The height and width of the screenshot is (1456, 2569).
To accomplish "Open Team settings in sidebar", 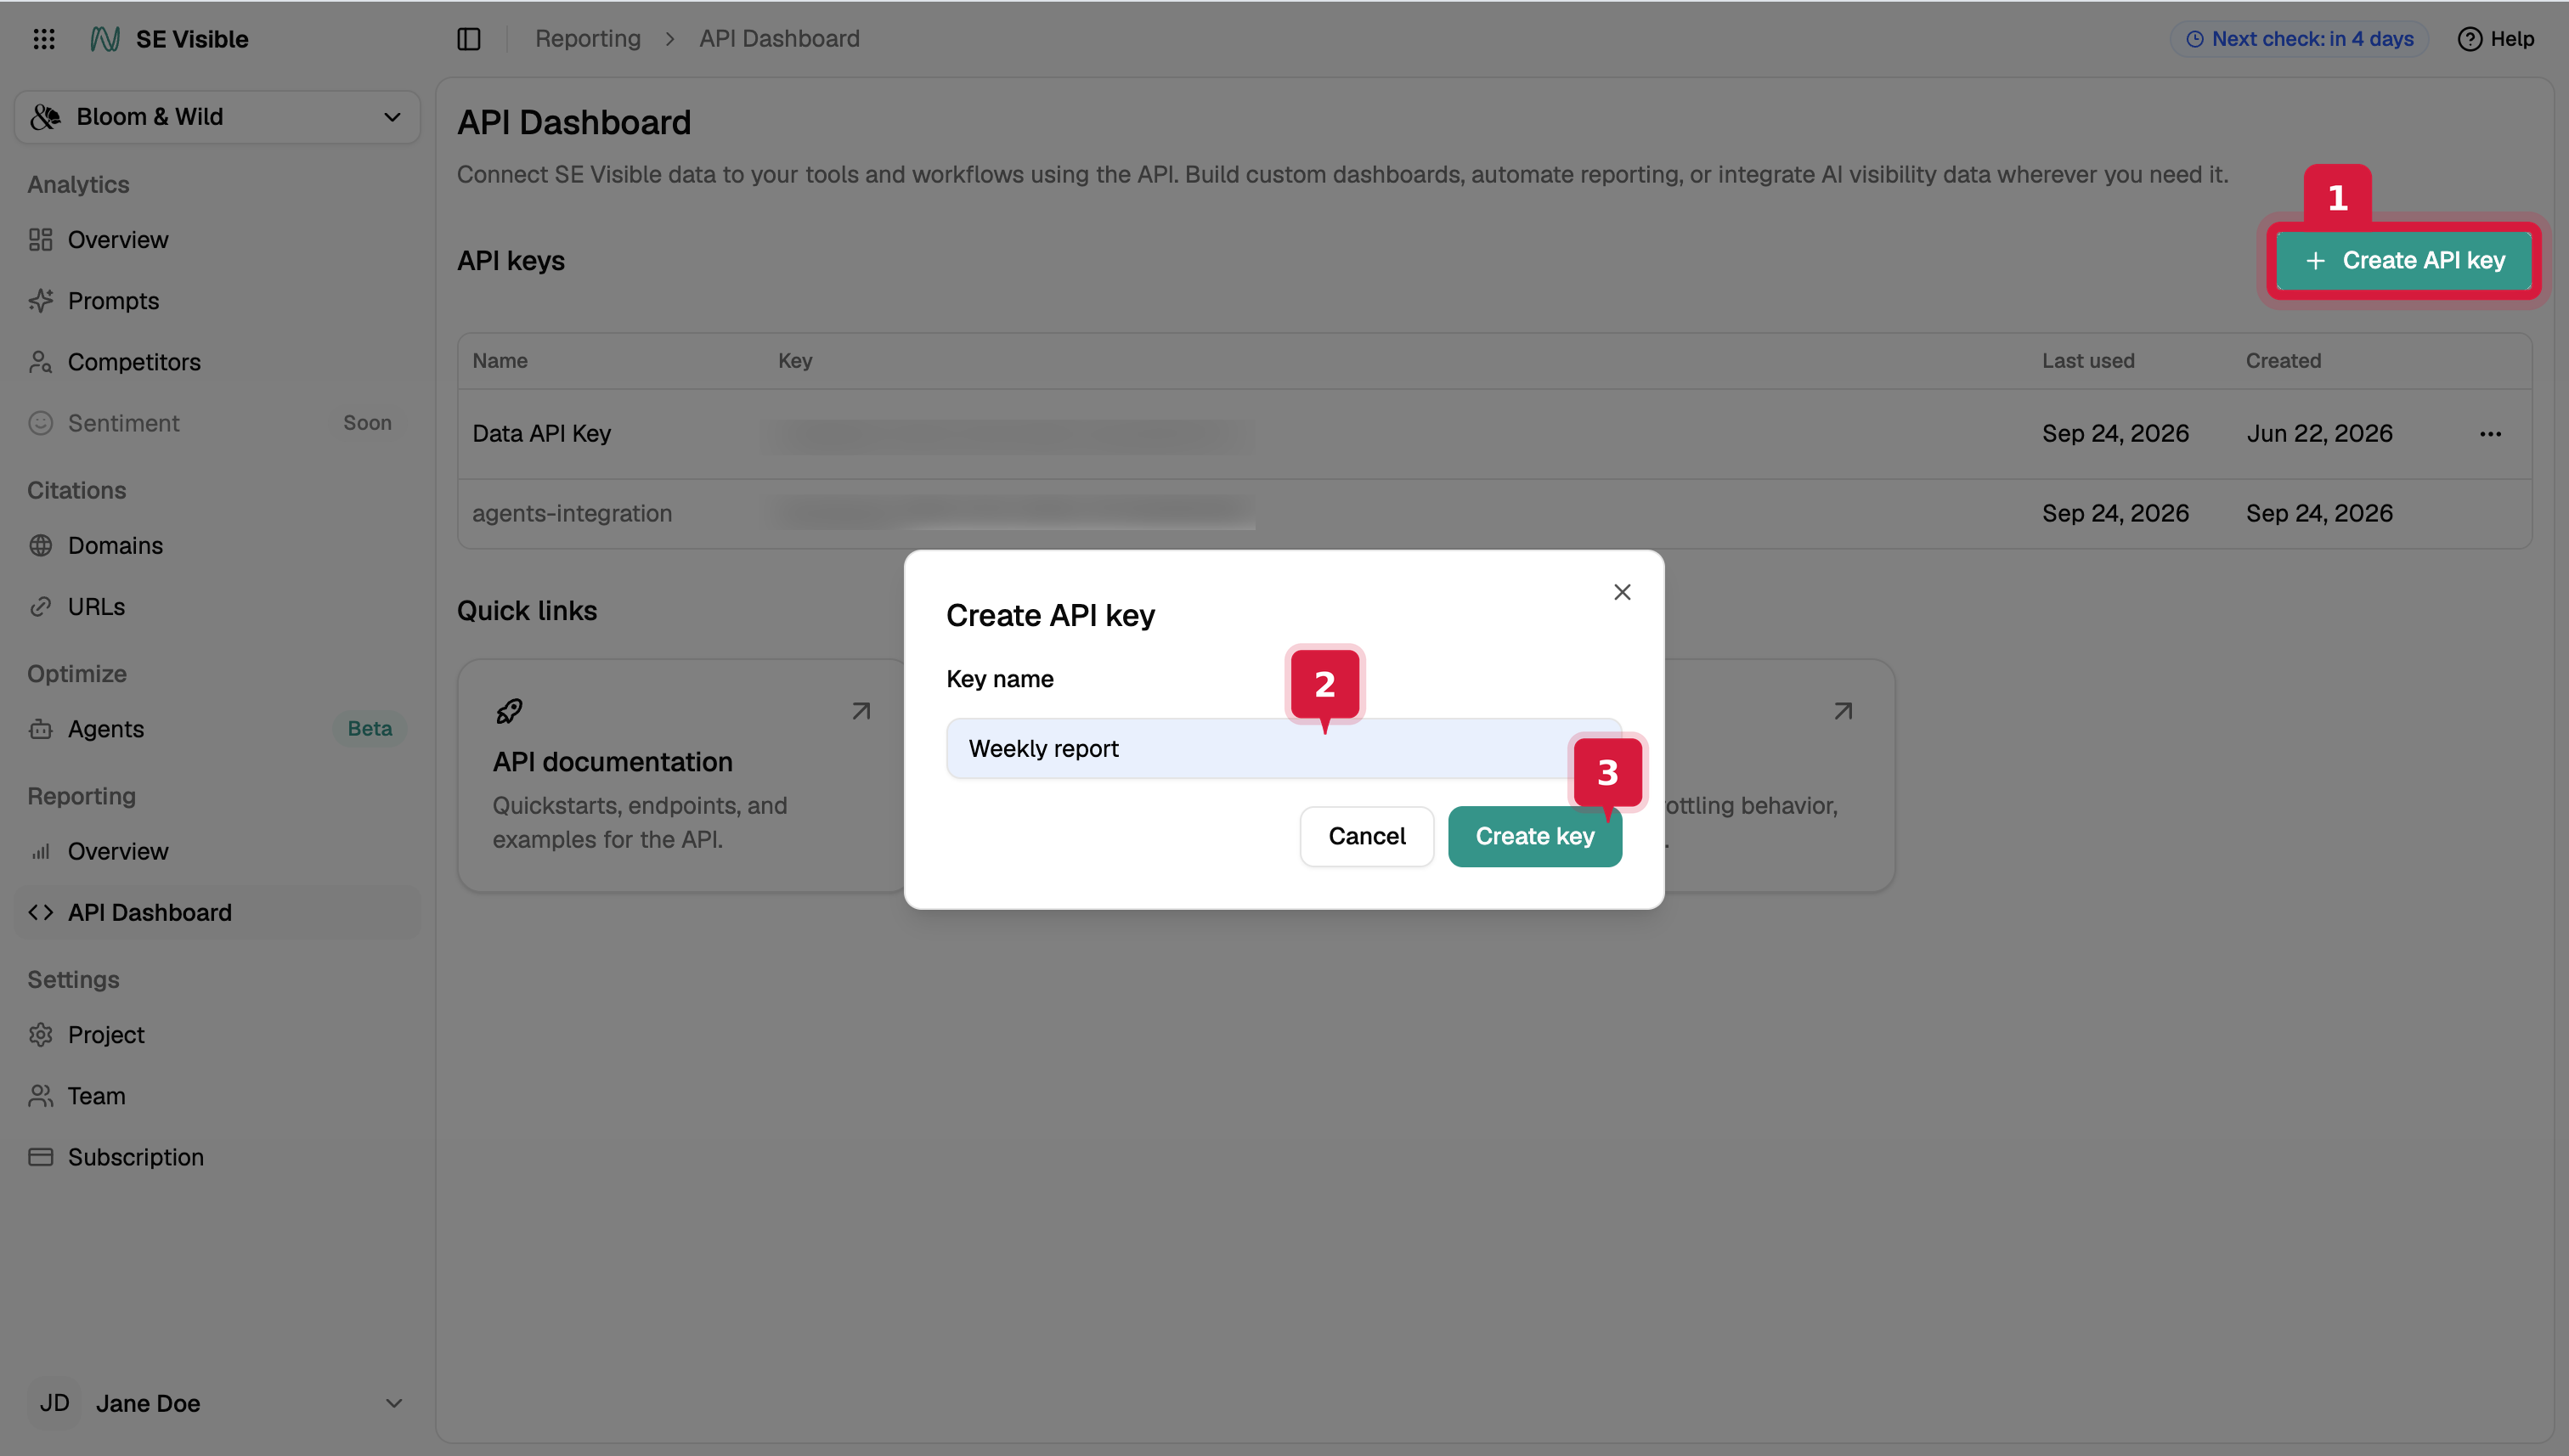I will tap(217, 1096).
